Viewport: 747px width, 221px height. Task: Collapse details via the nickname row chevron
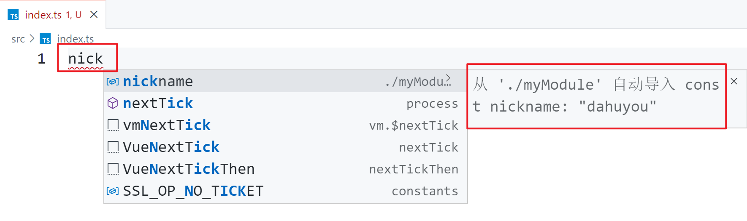coord(448,77)
